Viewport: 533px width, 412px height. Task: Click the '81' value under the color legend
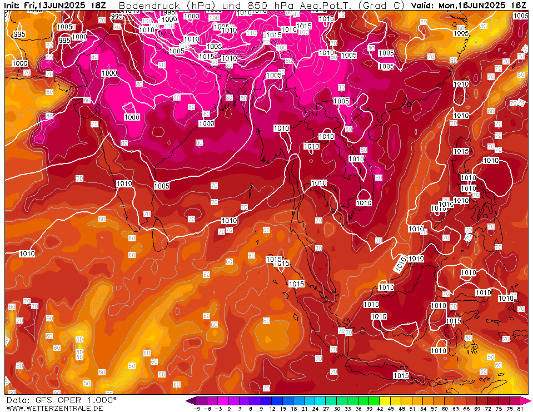520,409
